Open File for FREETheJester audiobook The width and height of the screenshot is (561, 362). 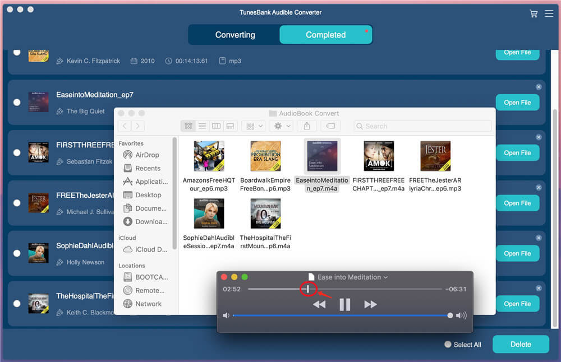(x=517, y=203)
